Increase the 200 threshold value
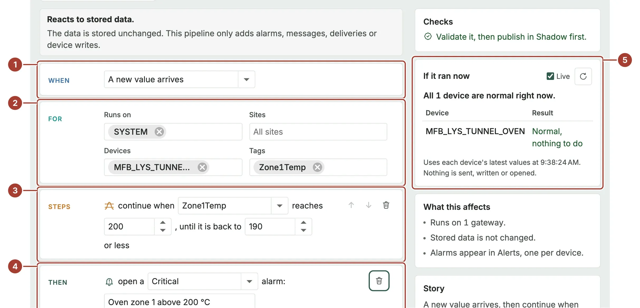Image resolution: width=640 pixels, height=308 pixels. (x=163, y=223)
